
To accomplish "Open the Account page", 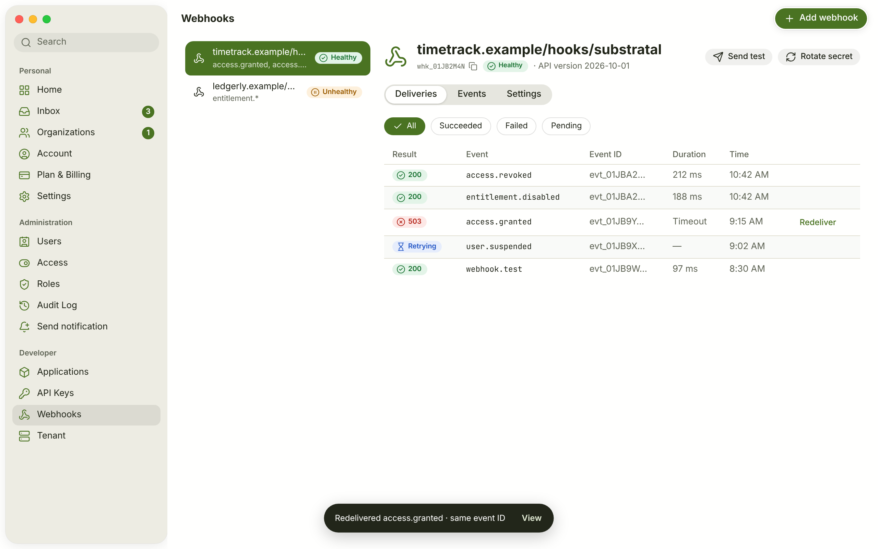I will coord(86,154).
